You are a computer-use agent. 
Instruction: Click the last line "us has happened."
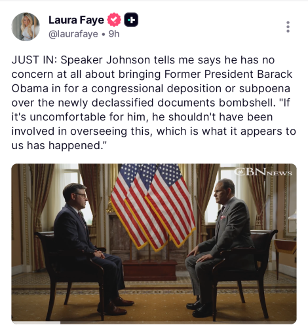(x=58, y=145)
